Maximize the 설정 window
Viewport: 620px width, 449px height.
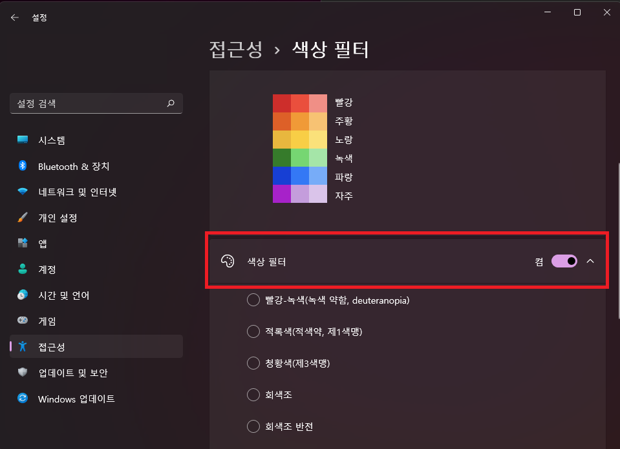577,12
